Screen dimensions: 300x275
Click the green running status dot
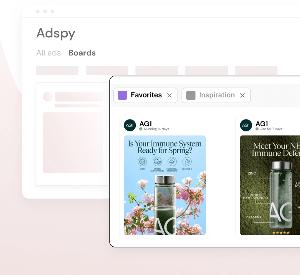tap(141, 129)
